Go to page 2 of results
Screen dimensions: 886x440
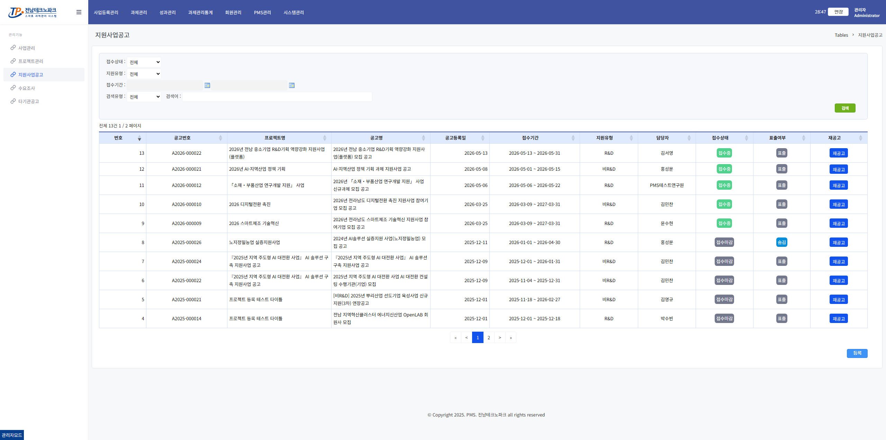tap(489, 338)
